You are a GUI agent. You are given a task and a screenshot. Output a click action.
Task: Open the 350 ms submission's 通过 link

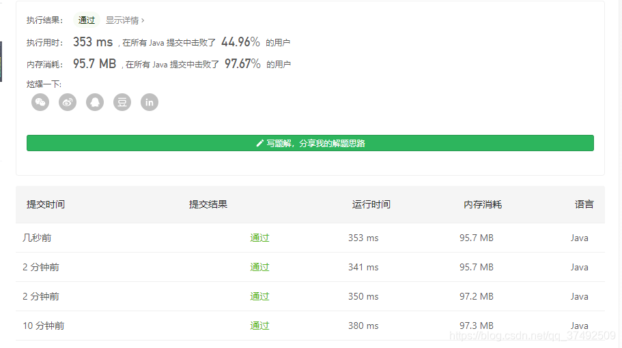coord(260,296)
